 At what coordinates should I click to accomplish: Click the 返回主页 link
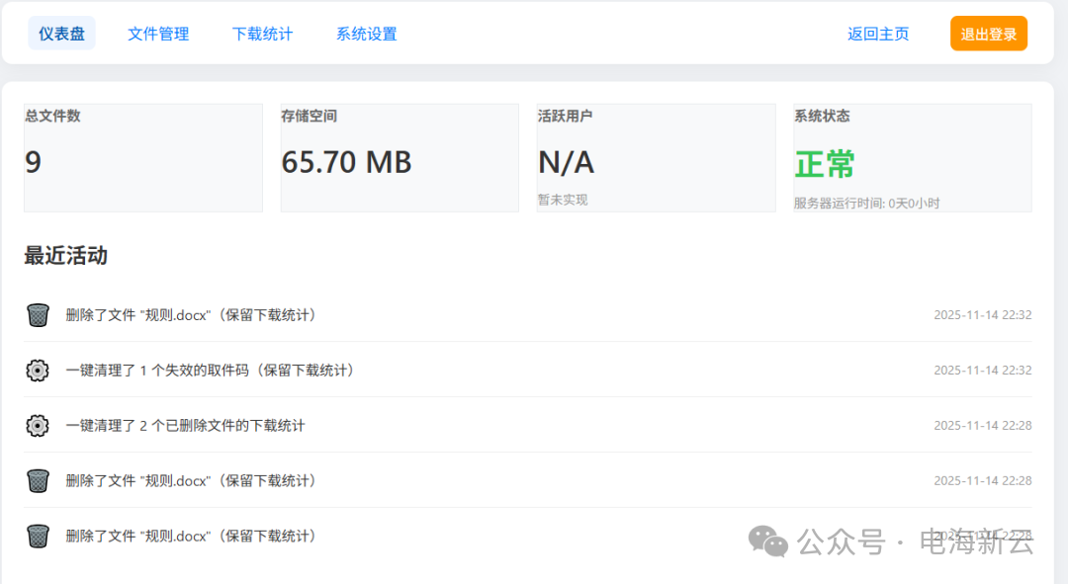click(878, 34)
